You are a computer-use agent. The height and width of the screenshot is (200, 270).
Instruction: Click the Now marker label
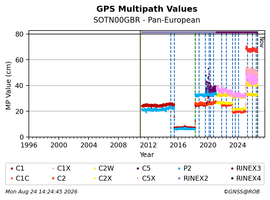coord(262,42)
